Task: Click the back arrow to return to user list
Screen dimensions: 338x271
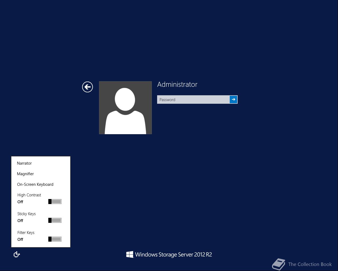Action: [x=87, y=87]
